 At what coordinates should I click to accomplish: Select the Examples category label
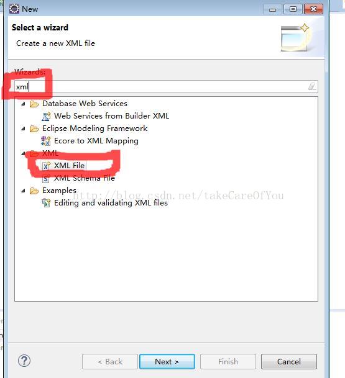tap(59, 191)
